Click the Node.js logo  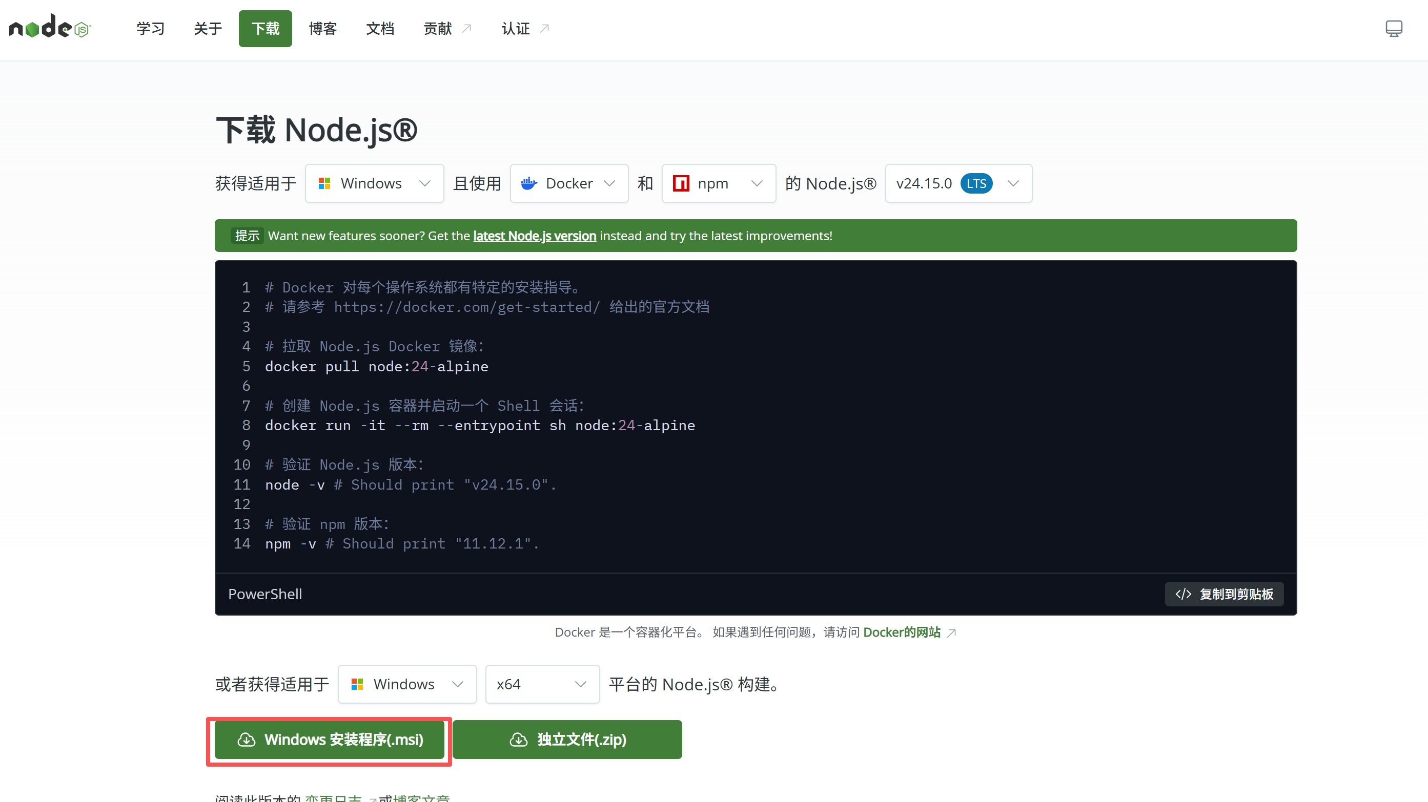pyautogui.click(x=50, y=27)
